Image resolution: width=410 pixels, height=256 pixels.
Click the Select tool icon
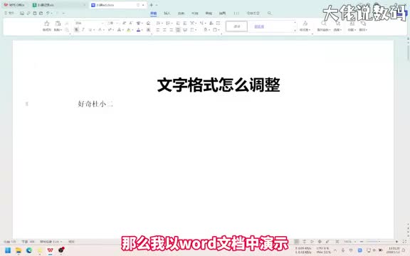tap(337, 26)
